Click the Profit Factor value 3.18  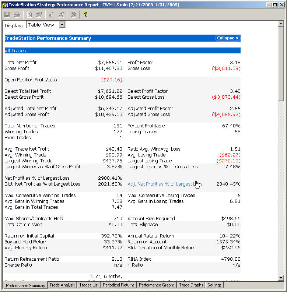point(235,62)
